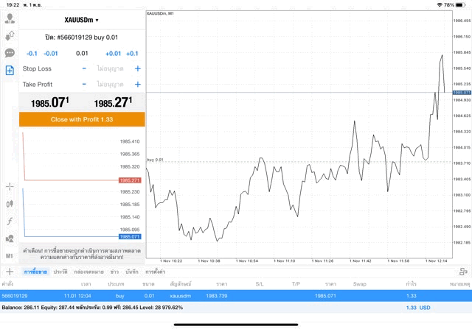
Task: Open the chat messages bubble icon
Action: 10,53
